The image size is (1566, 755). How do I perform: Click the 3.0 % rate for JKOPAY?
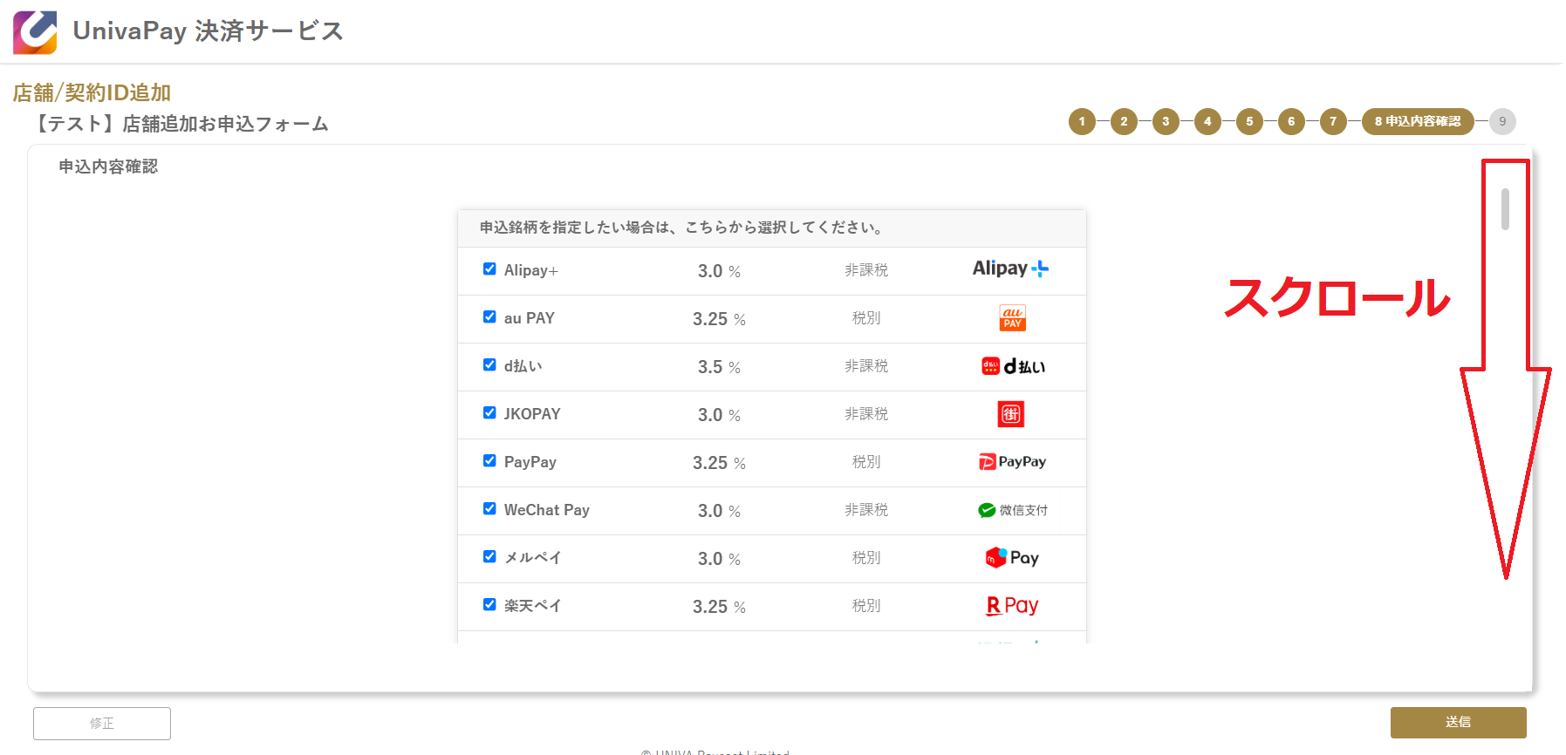[x=719, y=415]
